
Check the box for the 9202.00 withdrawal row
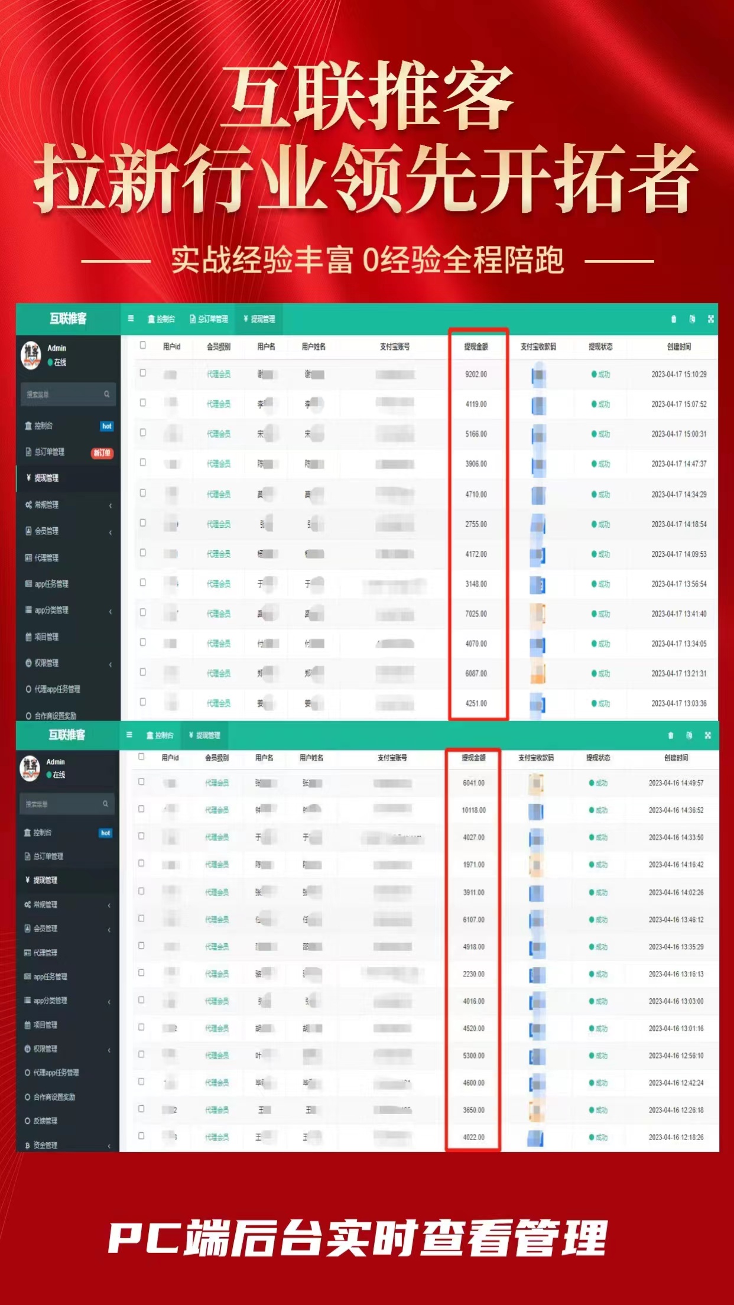pyautogui.click(x=142, y=373)
